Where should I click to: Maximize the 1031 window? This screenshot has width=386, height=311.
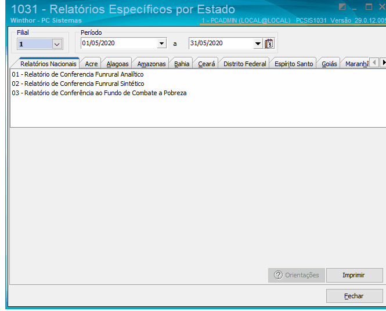point(369,6)
